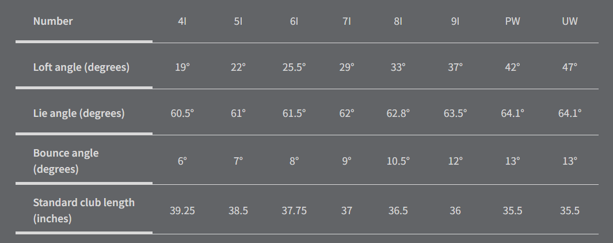Image resolution: width=613 pixels, height=243 pixels.
Task: Select the Standard club length (inches) label
Action: pos(83,210)
